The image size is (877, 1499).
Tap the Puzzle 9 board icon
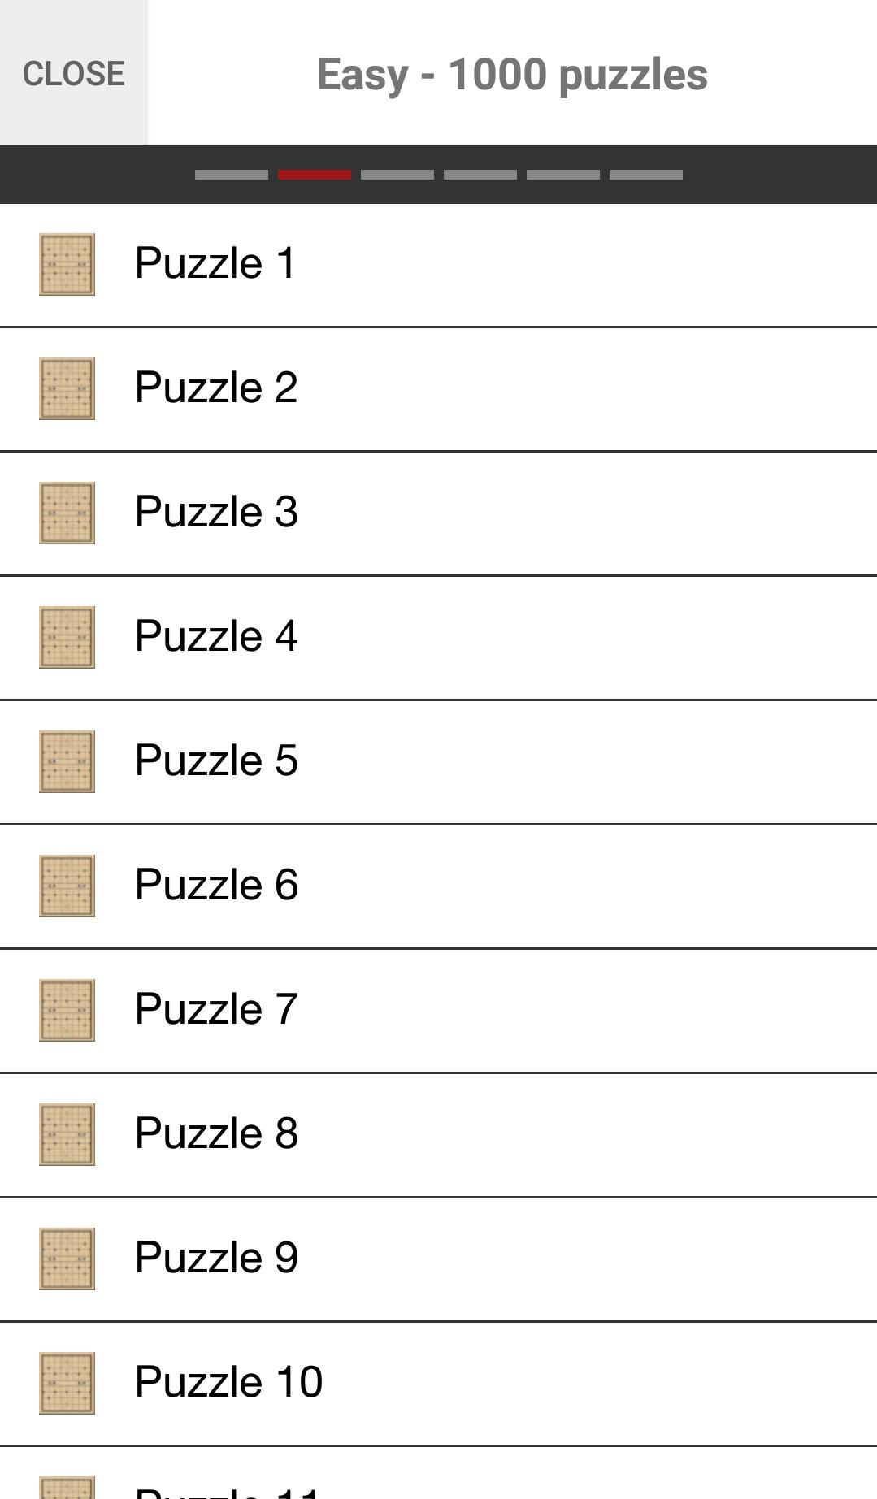pyautogui.click(x=67, y=1259)
